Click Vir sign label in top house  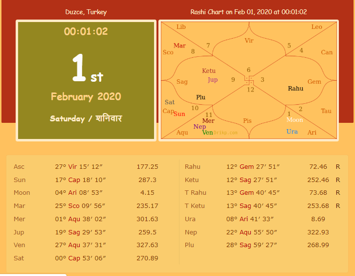point(249,41)
